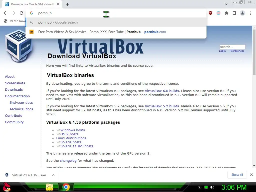Image resolution: width=256 pixels, height=192 pixels.
Task: Open the changelog link
Action: 68,161
